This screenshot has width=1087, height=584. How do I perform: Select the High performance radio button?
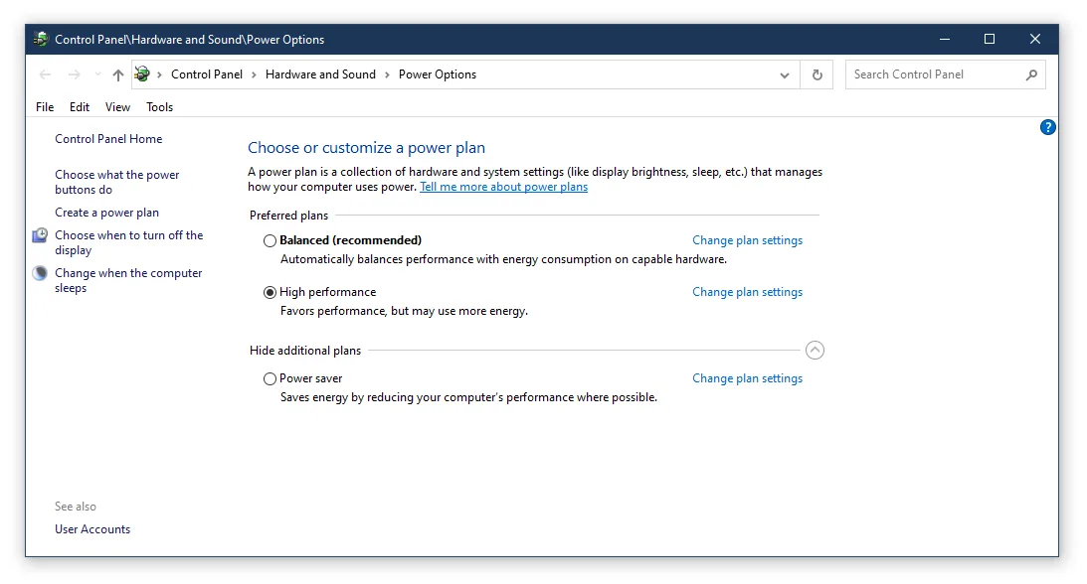pyautogui.click(x=270, y=293)
